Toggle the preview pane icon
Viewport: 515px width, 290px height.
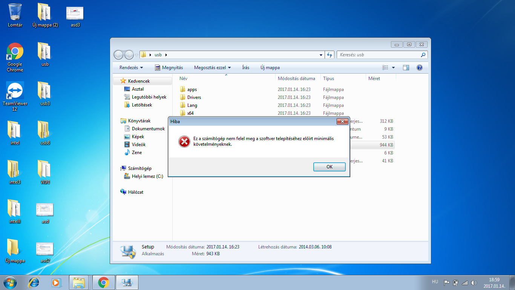click(x=406, y=68)
